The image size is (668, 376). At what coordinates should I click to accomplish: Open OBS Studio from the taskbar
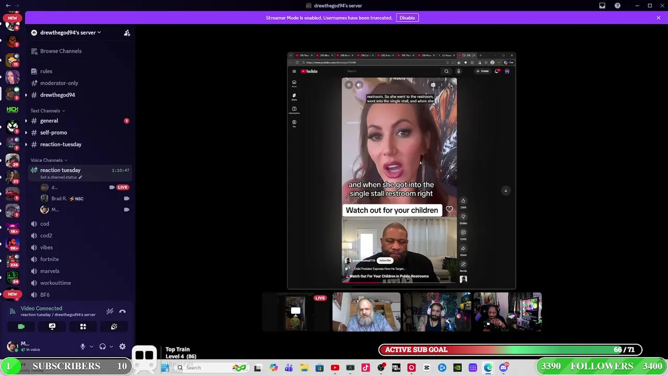381,368
